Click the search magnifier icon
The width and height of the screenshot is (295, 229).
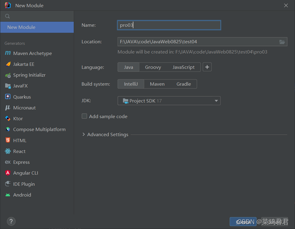[7, 16]
